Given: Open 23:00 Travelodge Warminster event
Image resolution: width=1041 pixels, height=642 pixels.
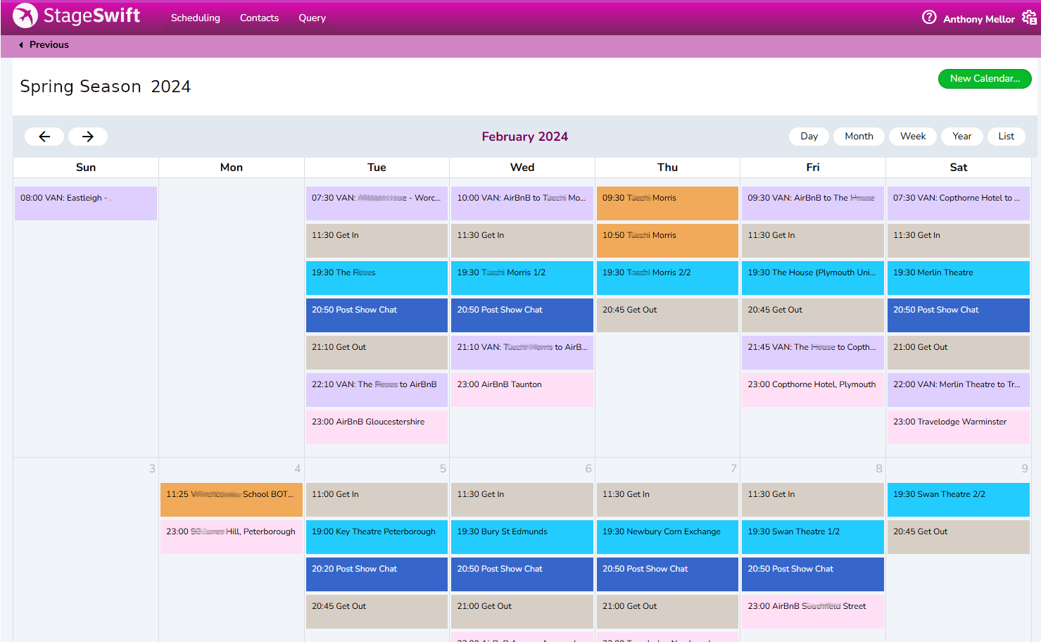Looking at the screenshot, I should click(958, 427).
